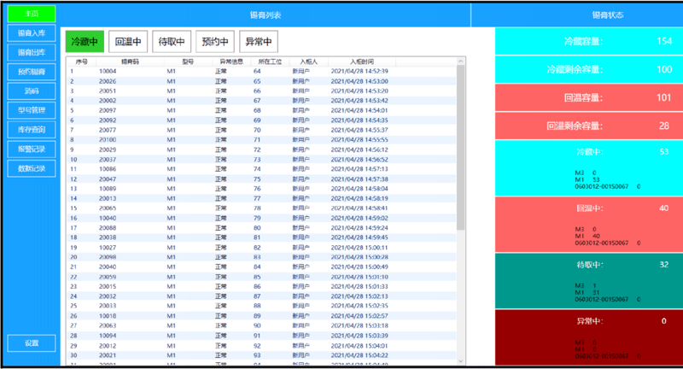Image resolution: width=683 pixels, height=369 pixels.
Task: Click the 待取中 32 summary card
Action: point(589,280)
